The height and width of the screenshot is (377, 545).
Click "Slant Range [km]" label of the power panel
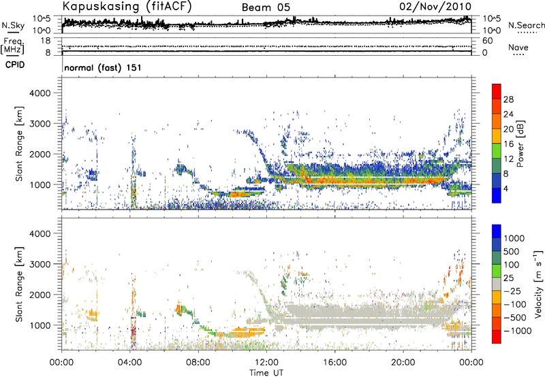20,144
